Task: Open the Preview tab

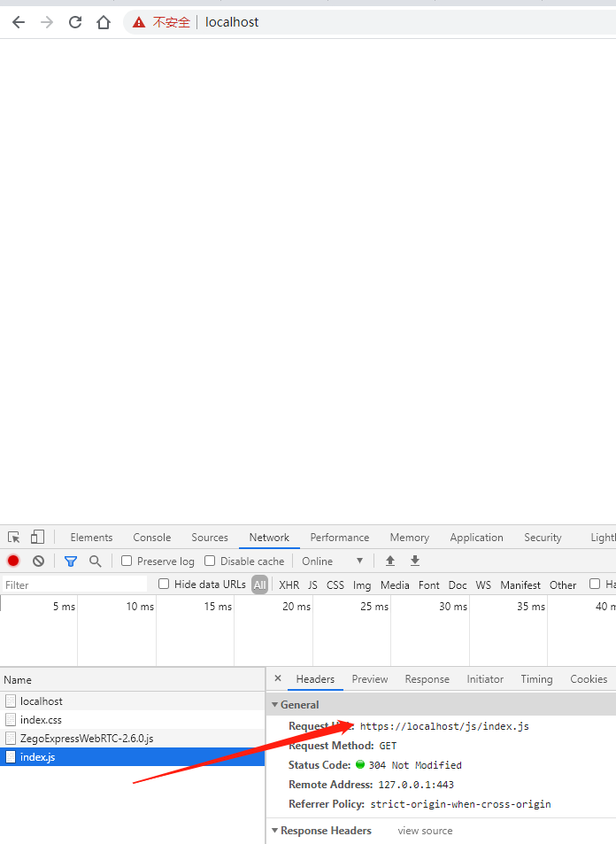Action: (x=370, y=679)
